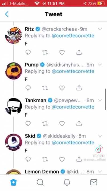The width and height of the screenshot is (107, 191).
Task: Reply to Pump's tweet via comment bubble
Action: tap(28, 88)
